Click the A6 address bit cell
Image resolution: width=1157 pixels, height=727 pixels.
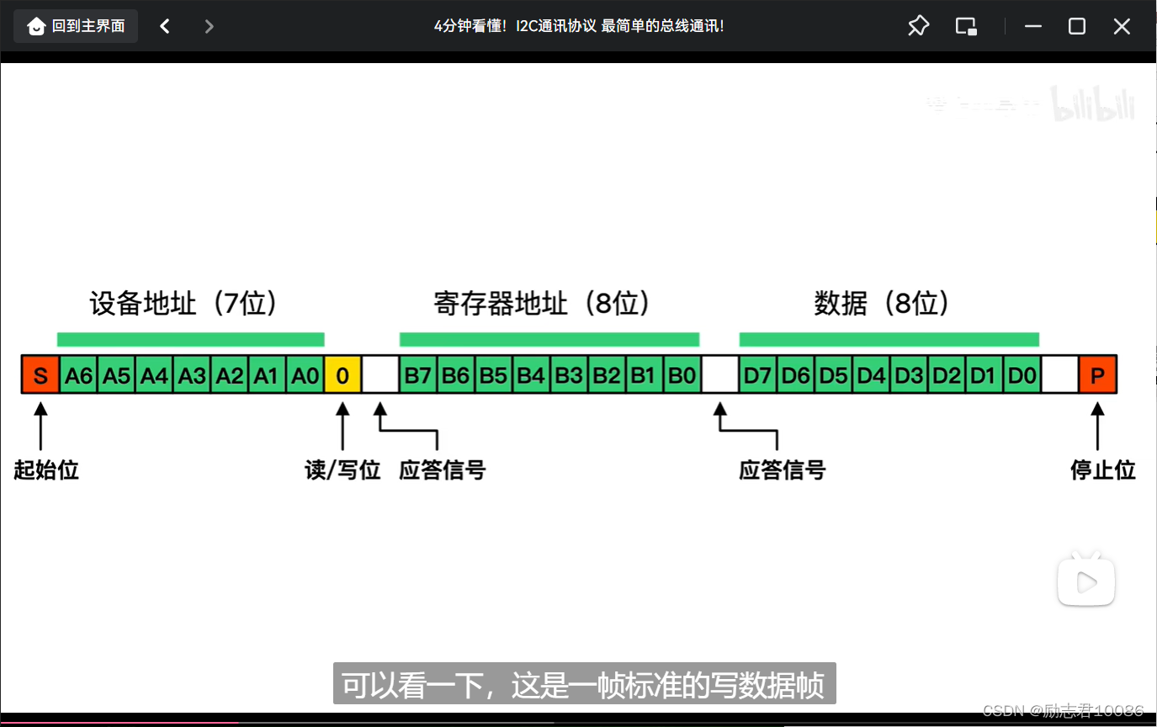coord(78,374)
